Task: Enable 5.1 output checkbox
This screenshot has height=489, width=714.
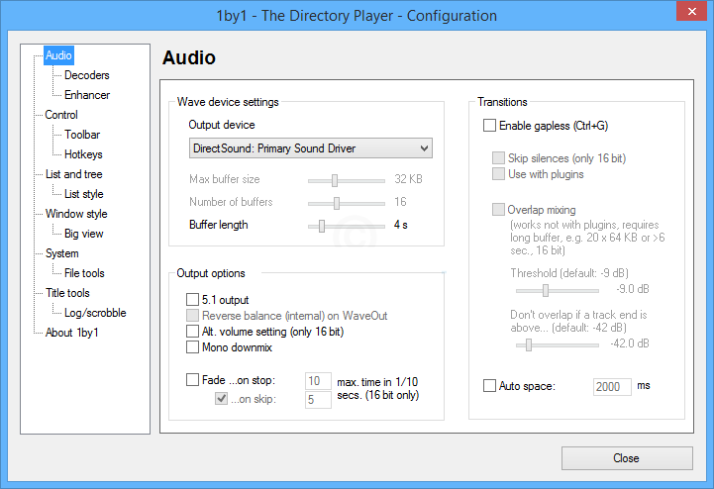Action: [193, 300]
